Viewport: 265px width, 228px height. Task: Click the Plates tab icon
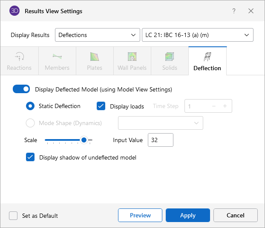(95, 56)
